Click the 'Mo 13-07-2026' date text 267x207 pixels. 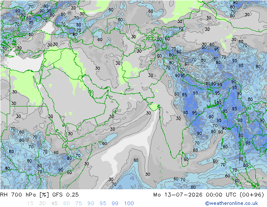178,195
